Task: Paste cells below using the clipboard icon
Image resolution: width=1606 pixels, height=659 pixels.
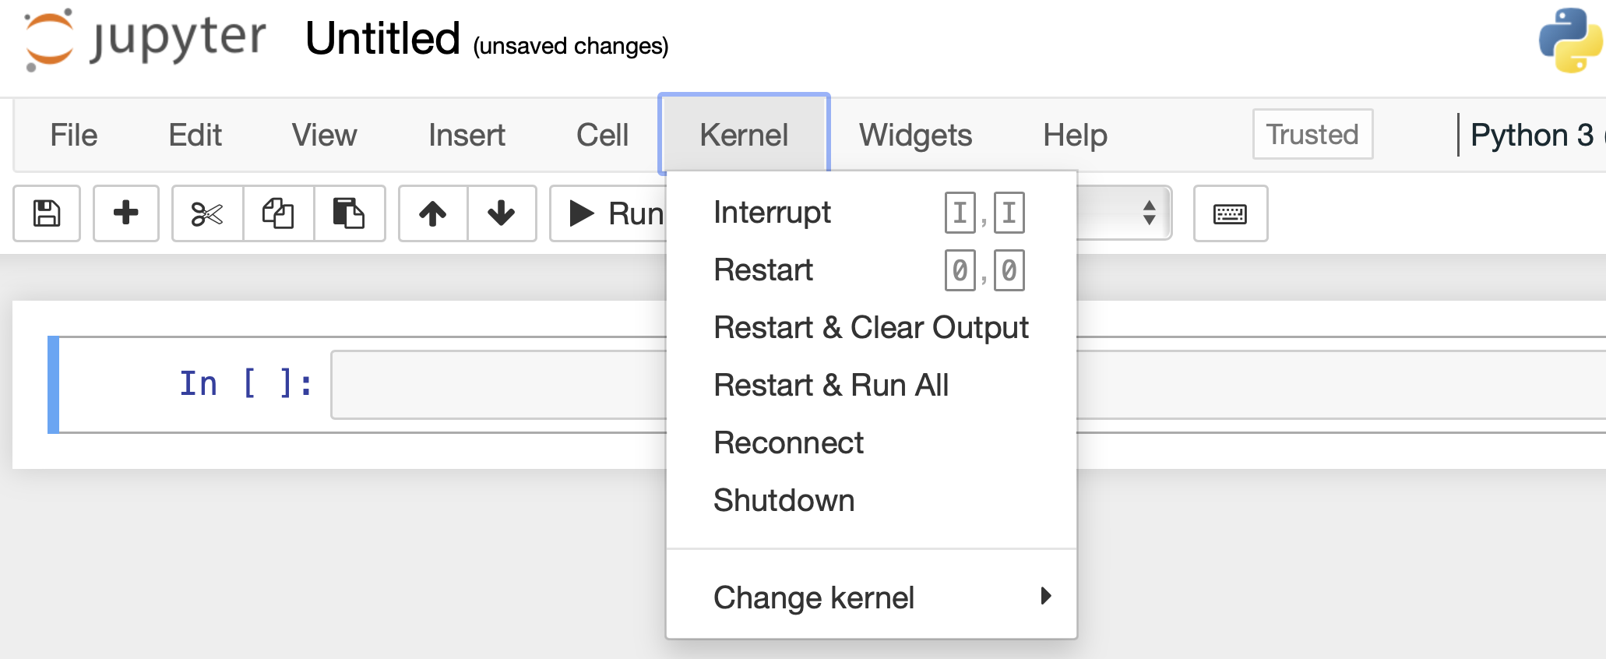Action: [x=349, y=213]
